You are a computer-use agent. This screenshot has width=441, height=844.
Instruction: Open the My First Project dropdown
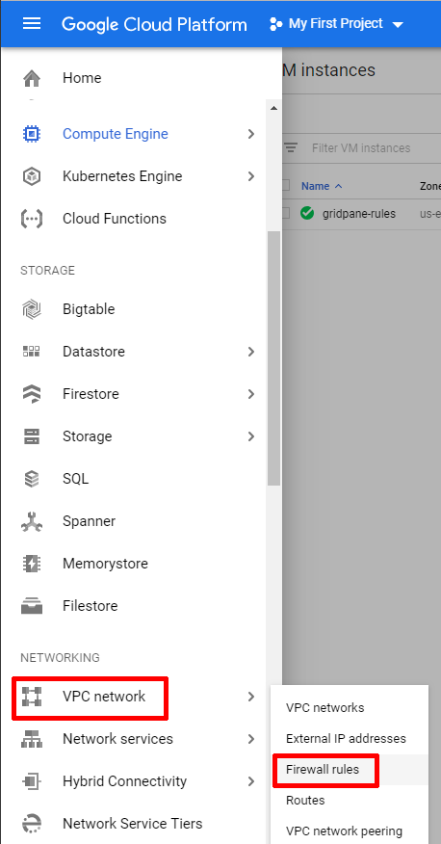[x=337, y=24]
